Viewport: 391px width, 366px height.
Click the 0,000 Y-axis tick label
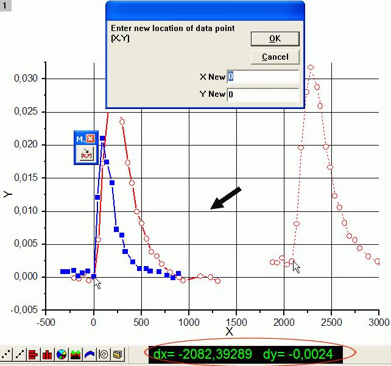(x=26, y=276)
